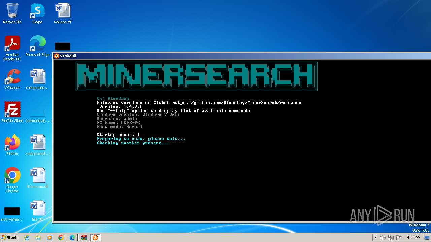
Task: Open the volume speaker tray icon
Action: point(383,238)
